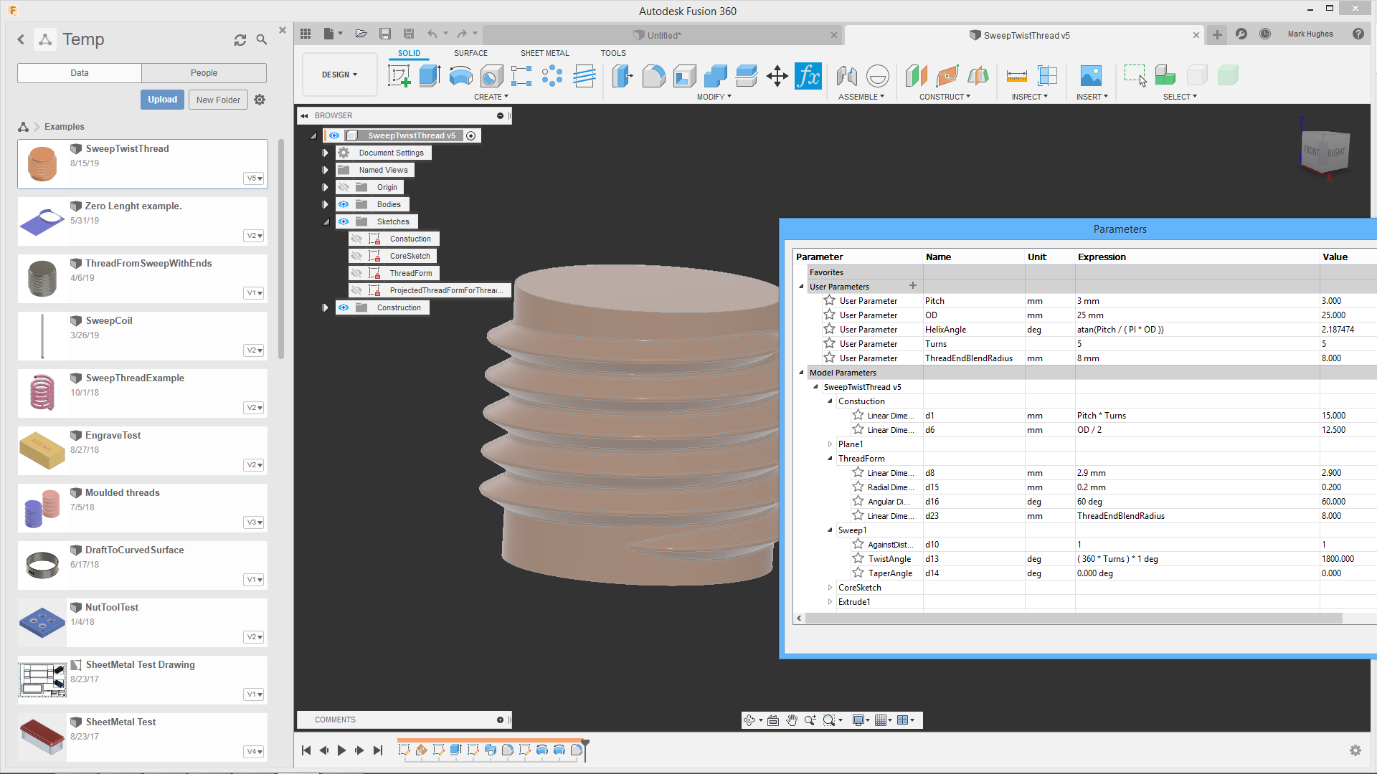Click the New Folder button

click(x=218, y=100)
